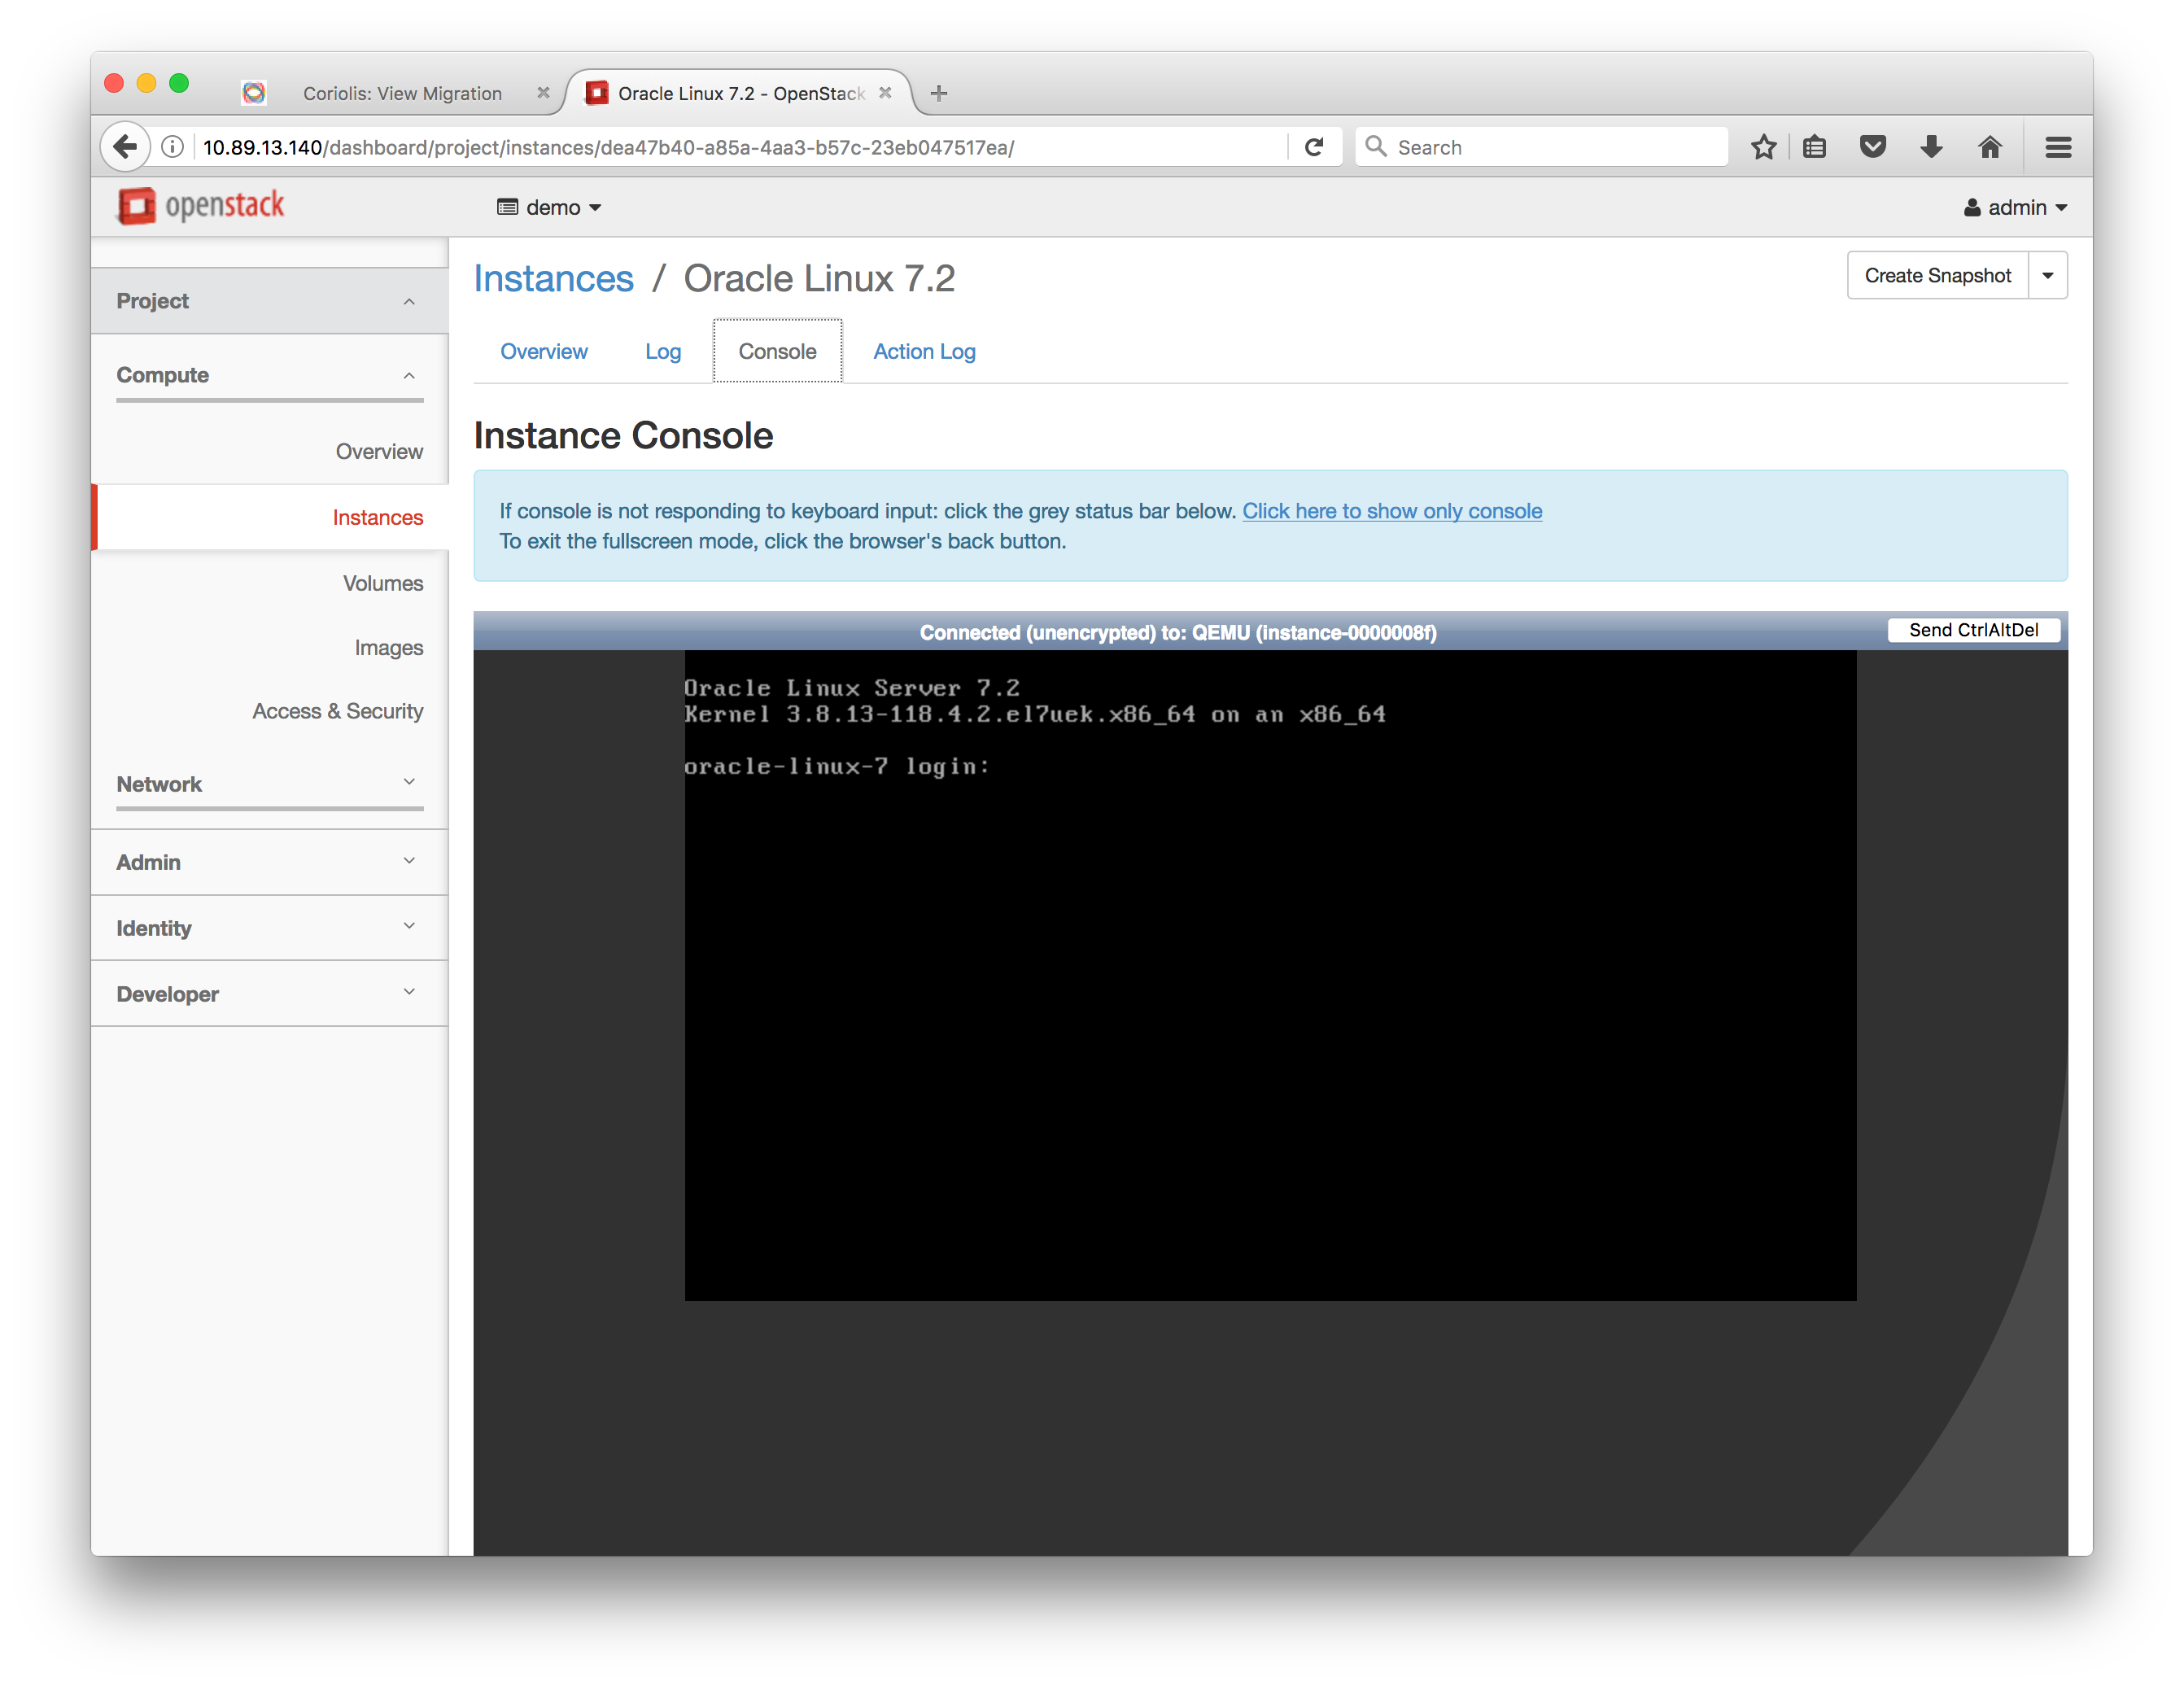Screen dimensions: 2184x1686
Task: Click here to show only console
Action: click(1392, 511)
